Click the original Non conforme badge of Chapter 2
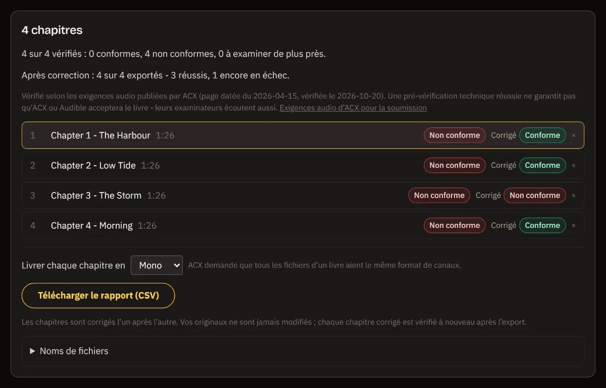This screenshot has width=606, height=388. pos(454,165)
